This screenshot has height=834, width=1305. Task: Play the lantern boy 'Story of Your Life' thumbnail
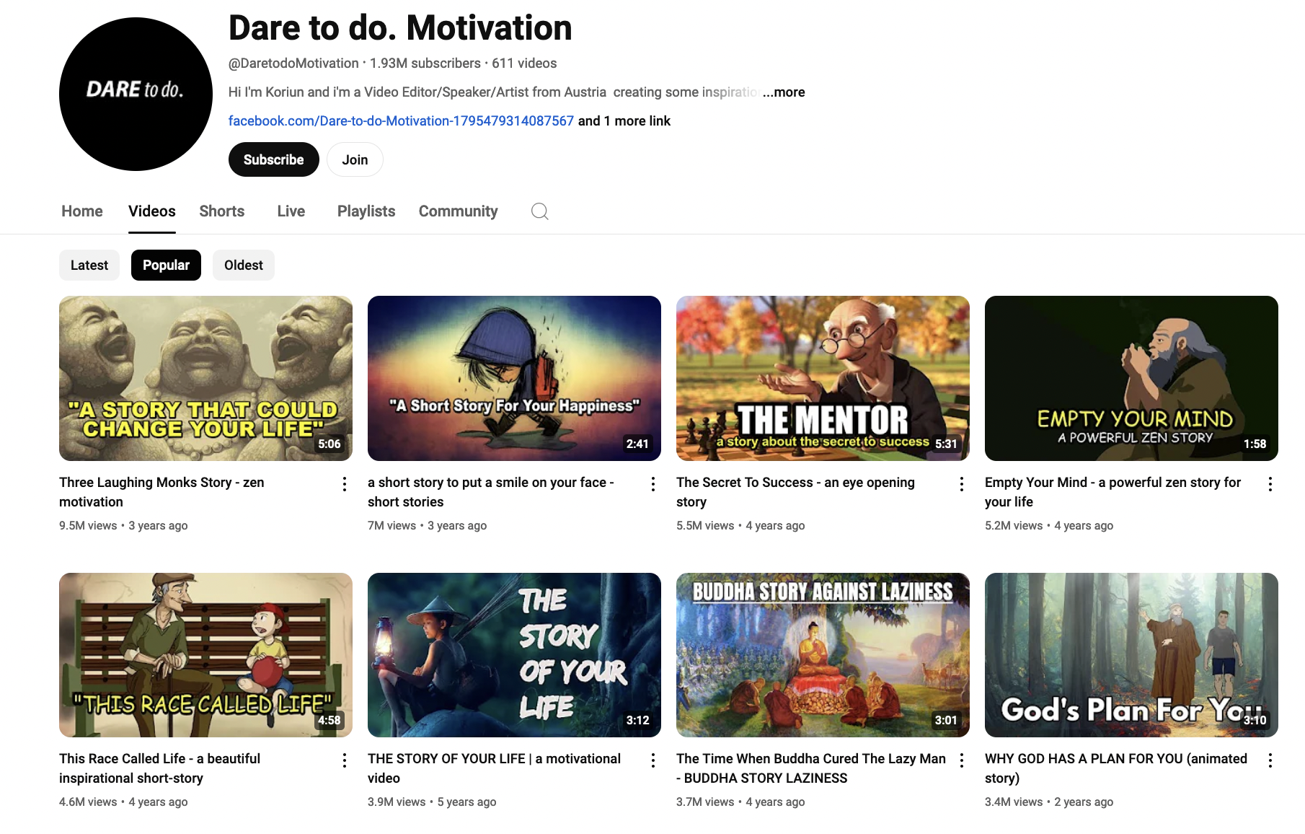(x=514, y=655)
